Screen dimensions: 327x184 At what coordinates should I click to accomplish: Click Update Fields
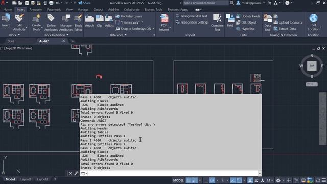[248, 16]
